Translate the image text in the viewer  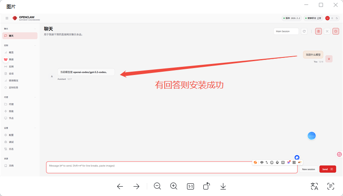point(314,186)
